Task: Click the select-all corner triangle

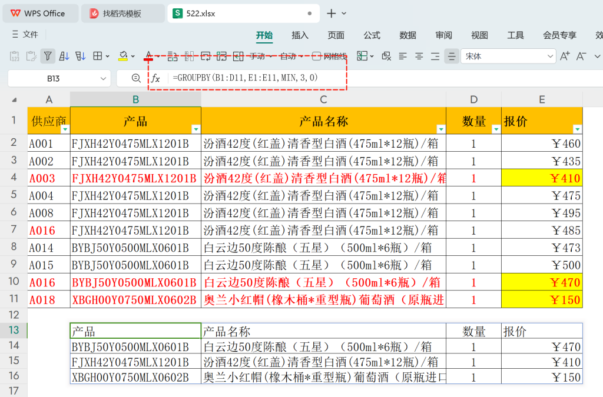Action: click(14, 100)
